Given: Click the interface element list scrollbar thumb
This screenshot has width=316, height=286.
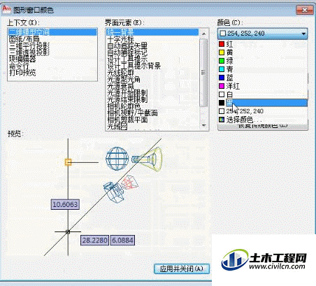Looking at the screenshot, I should point(204,73).
